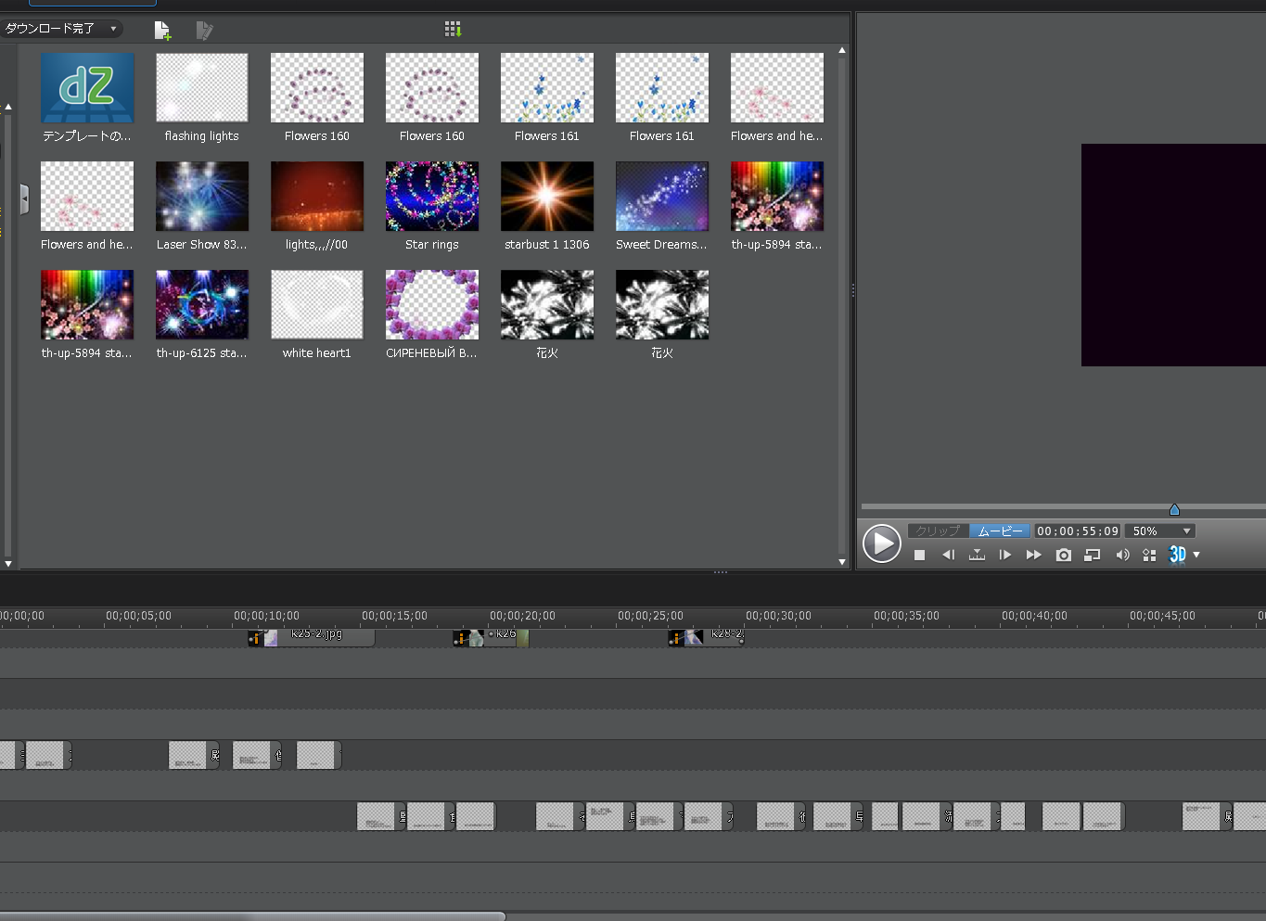Toggle the 3D preview mode
The image size is (1266, 921).
tap(1177, 555)
